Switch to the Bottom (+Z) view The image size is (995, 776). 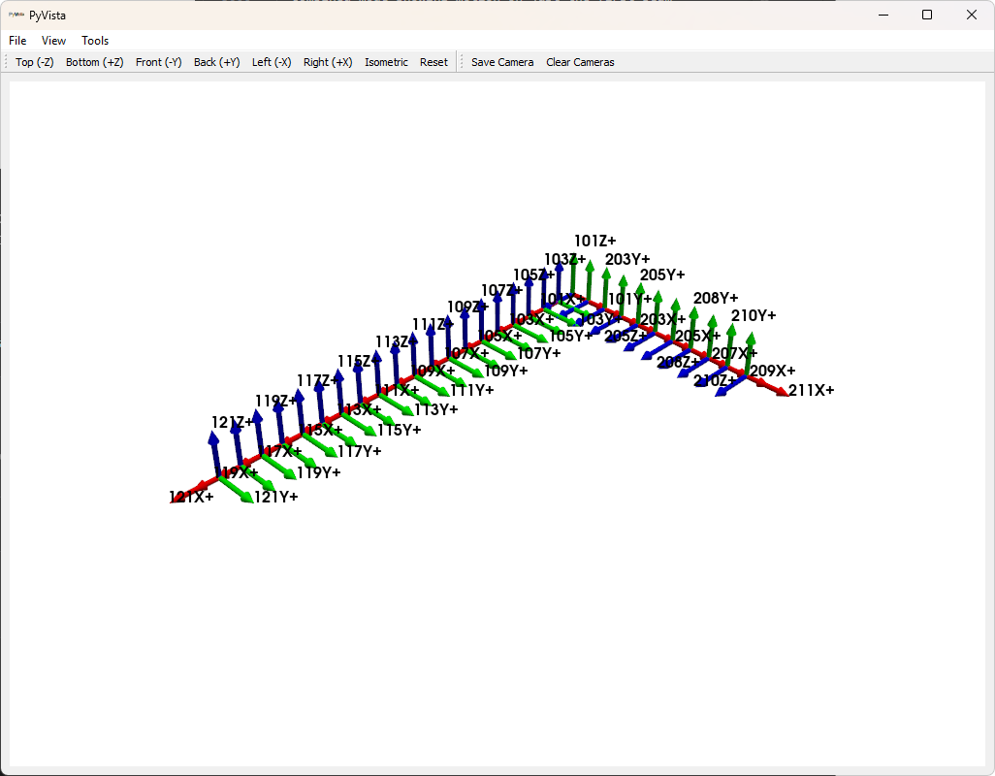pos(94,61)
